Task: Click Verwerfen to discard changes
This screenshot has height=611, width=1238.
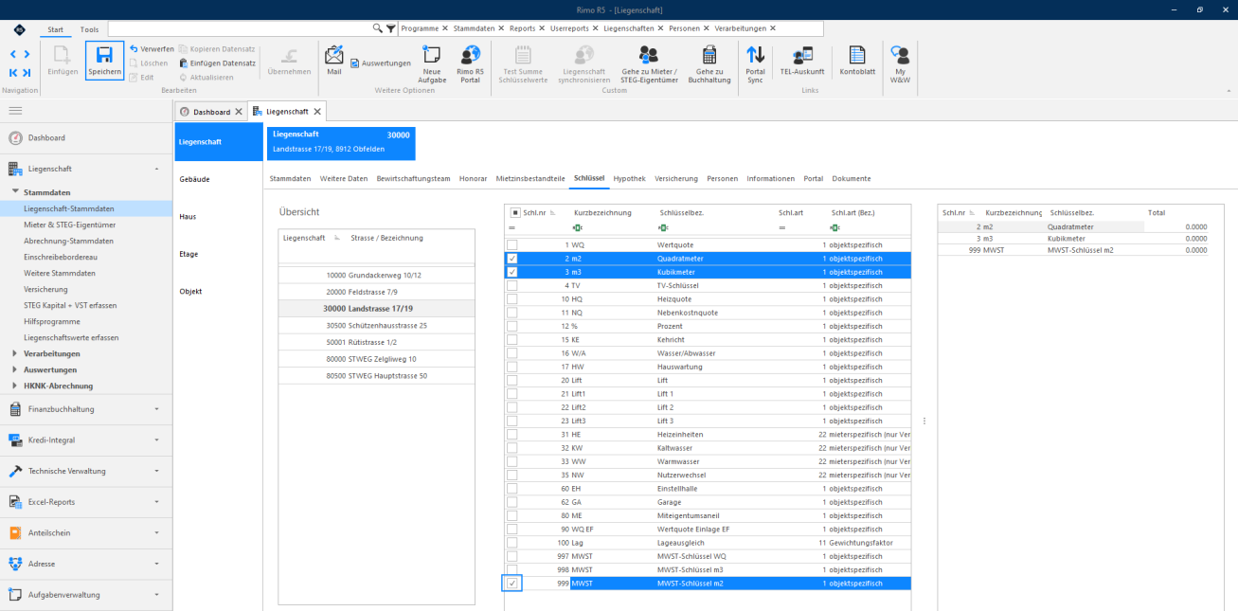Action: point(152,48)
